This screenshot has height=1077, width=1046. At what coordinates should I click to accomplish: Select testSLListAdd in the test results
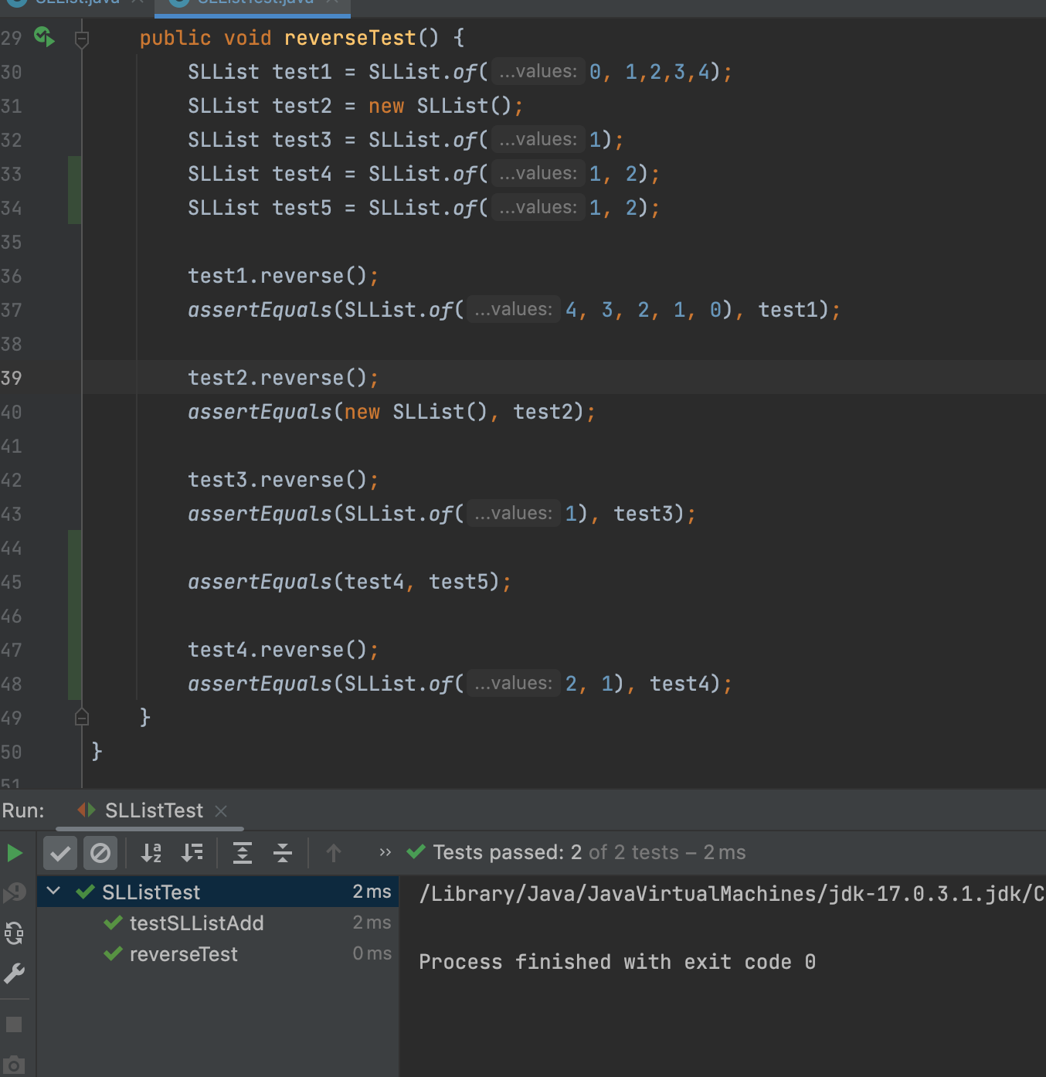[x=196, y=923]
